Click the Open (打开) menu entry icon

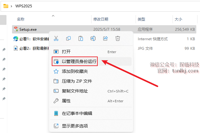click(x=56, y=52)
